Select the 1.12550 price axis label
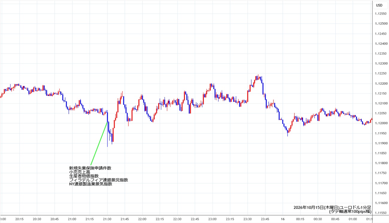The width and height of the screenshot is (389, 223). 381,13
